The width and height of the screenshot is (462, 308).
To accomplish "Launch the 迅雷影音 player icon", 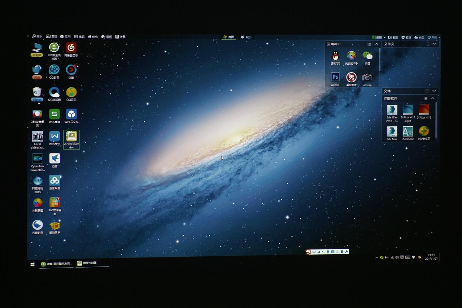I will [38, 227].
